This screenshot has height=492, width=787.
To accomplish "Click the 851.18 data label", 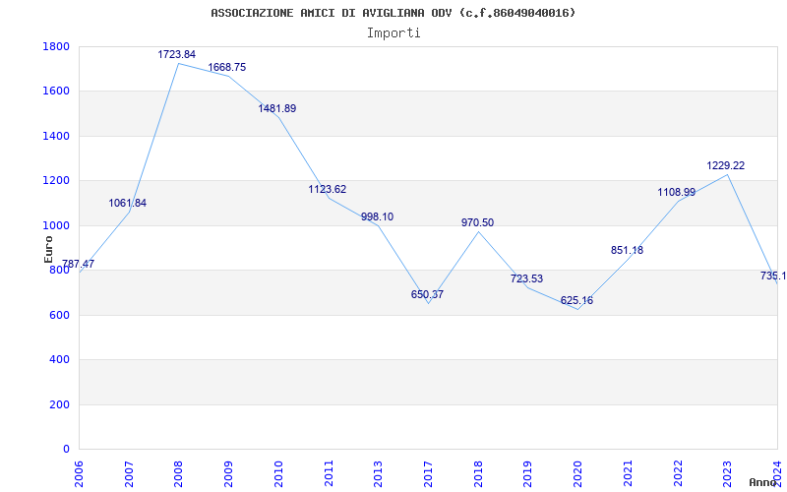I will pyautogui.click(x=627, y=251).
